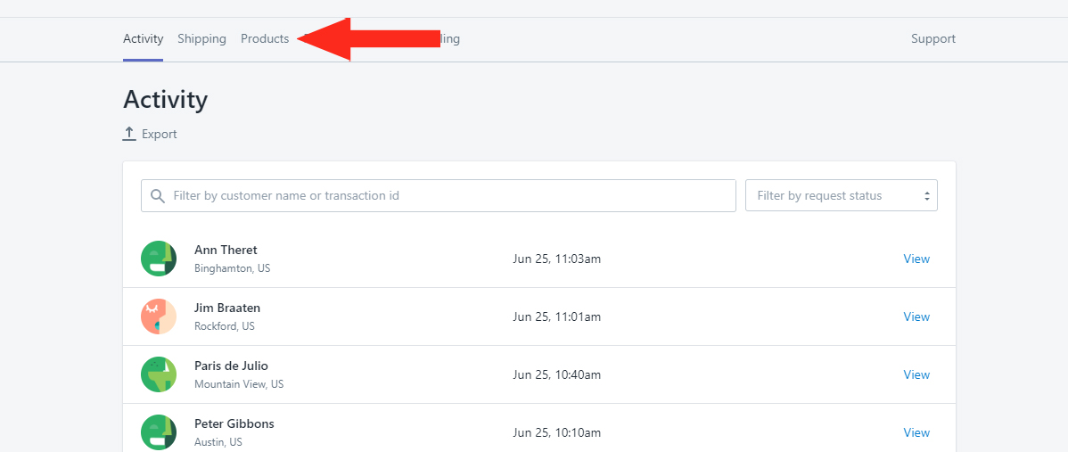View Jim Braaten's activity
Viewport: 1068px width, 452px height.
click(916, 316)
